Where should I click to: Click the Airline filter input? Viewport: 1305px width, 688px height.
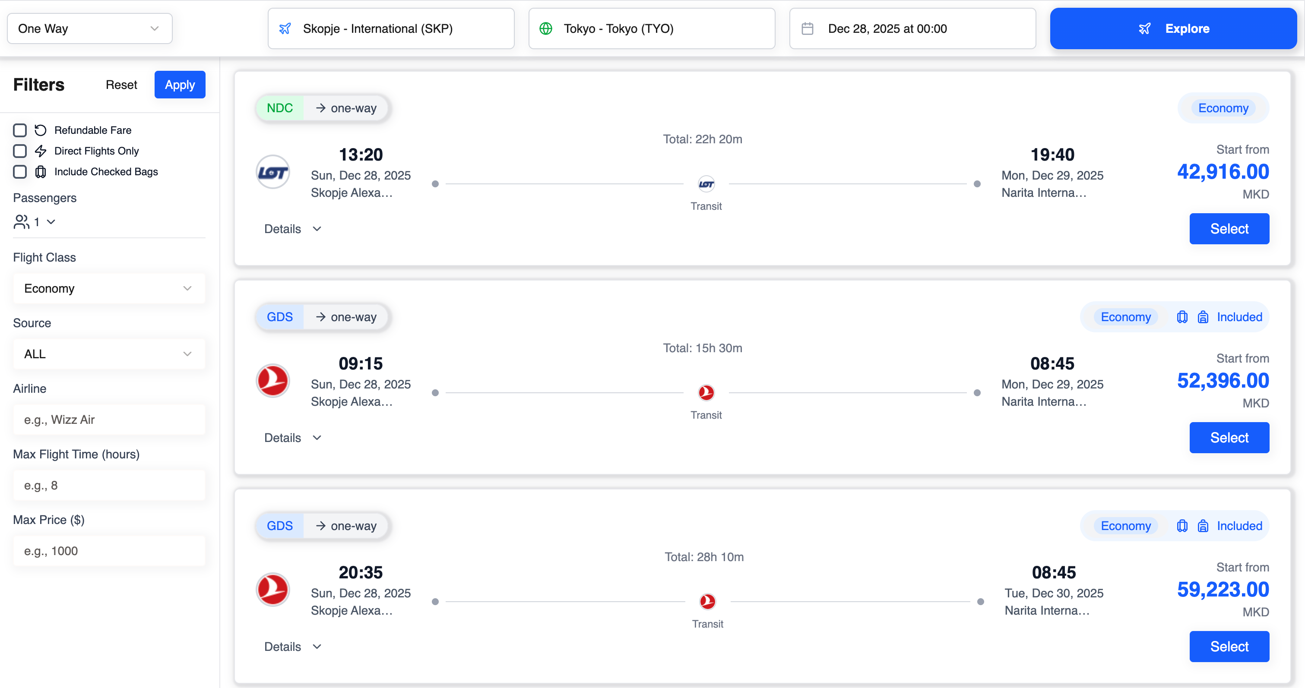pyautogui.click(x=109, y=420)
